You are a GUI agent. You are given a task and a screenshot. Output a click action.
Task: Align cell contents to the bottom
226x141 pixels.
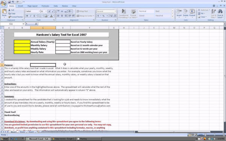65,11
